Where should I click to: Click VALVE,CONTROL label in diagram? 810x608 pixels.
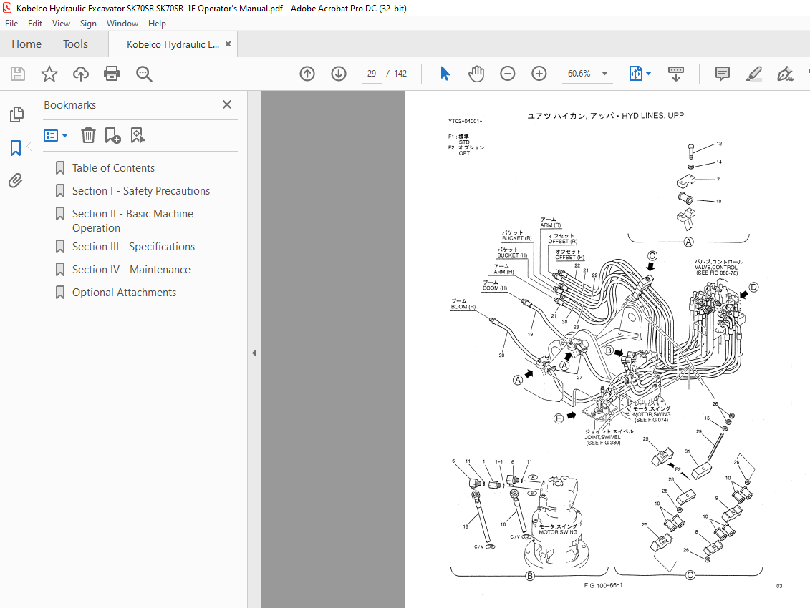coord(716,268)
